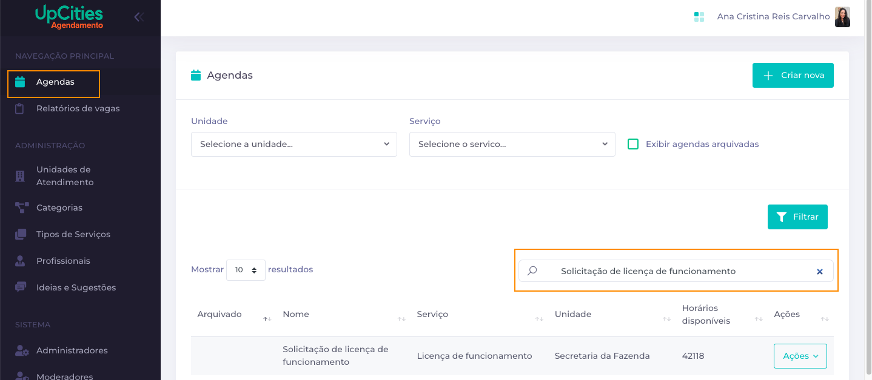Image resolution: width=872 pixels, height=380 pixels.
Task: Open the Unidade dropdown
Action: (294, 145)
